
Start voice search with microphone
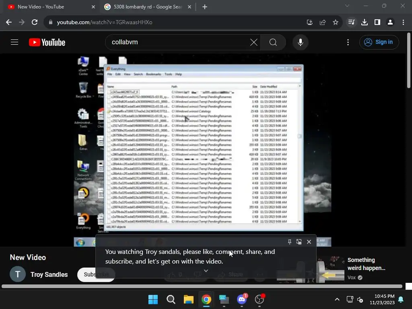click(x=300, y=42)
